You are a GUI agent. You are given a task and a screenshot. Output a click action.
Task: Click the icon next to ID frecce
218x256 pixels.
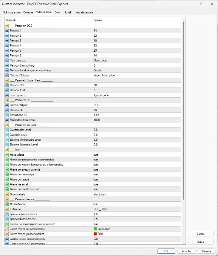7,209
